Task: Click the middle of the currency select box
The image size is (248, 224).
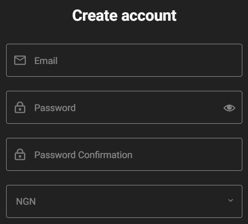Action: pyautogui.click(x=124, y=201)
